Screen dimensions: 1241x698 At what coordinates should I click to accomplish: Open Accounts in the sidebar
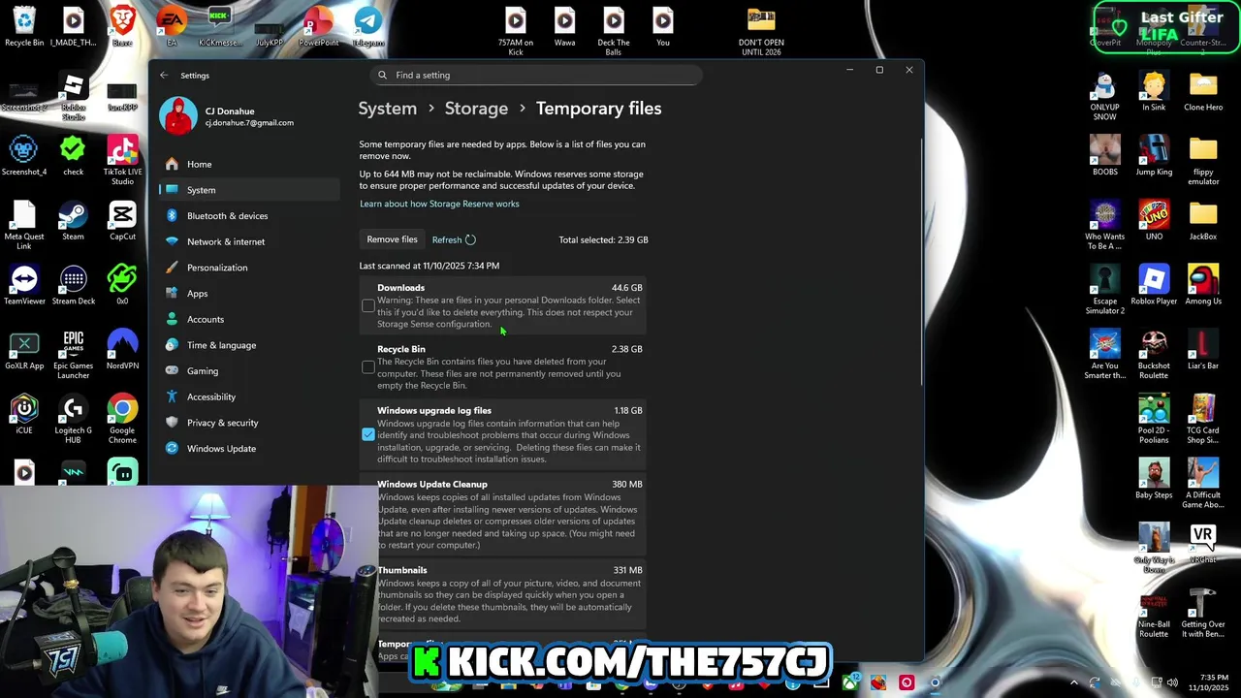[249, 319]
